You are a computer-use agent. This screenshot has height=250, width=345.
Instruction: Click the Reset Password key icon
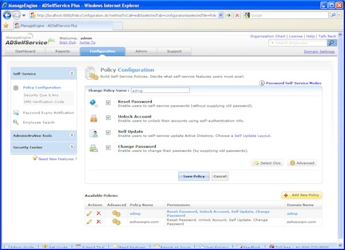(94, 103)
